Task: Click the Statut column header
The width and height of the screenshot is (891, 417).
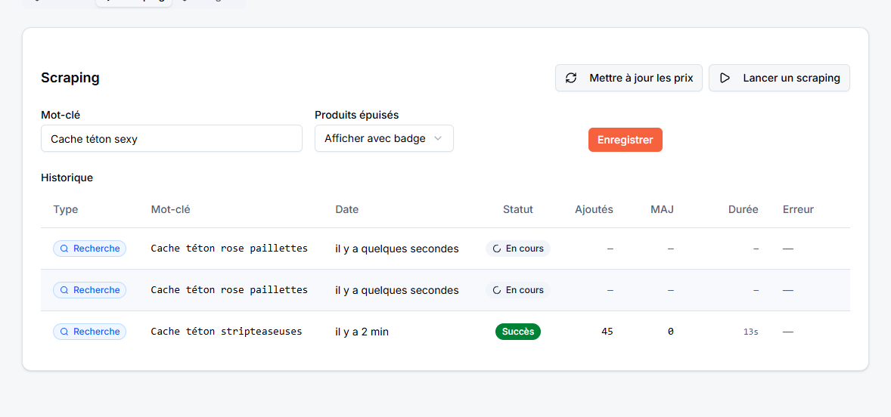Action: pyautogui.click(x=517, y=209)
